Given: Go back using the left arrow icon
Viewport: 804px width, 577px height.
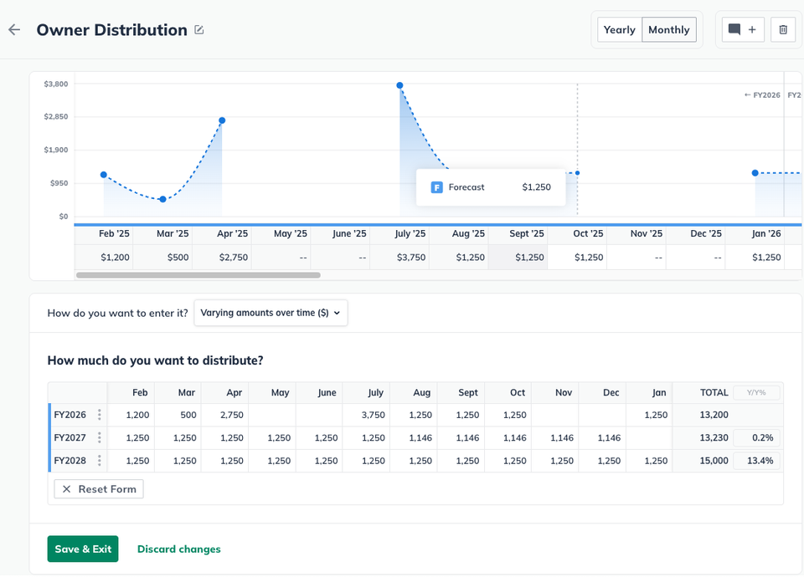Looking at the screenshot, I should coord(14,30).
